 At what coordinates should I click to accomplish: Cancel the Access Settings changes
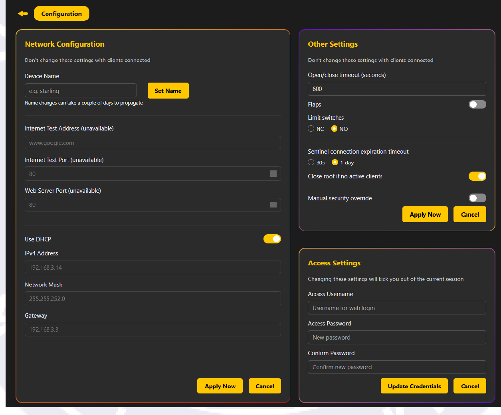470,386
